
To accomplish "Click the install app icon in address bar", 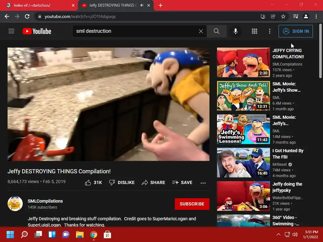I will coord(263,16).
